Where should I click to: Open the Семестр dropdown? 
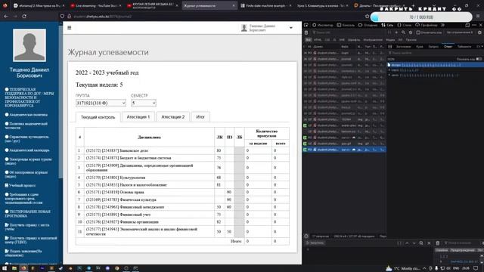click(x=144, y=103)
